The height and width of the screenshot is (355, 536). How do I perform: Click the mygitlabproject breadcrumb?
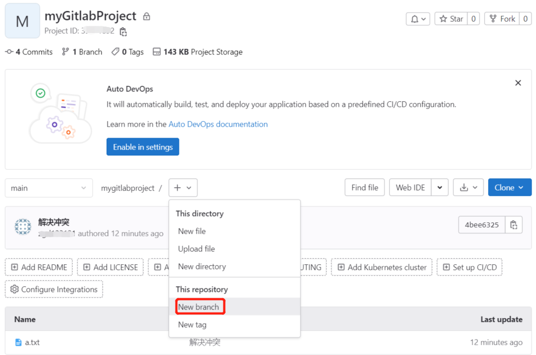click(x=128, y=188)
